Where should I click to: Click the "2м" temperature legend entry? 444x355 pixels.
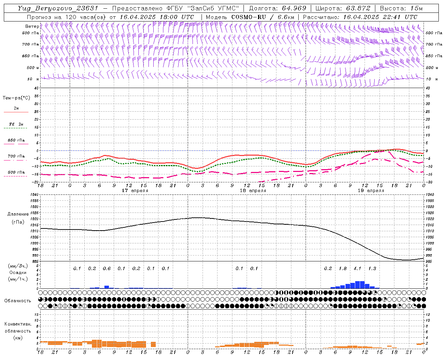point(16,109)
